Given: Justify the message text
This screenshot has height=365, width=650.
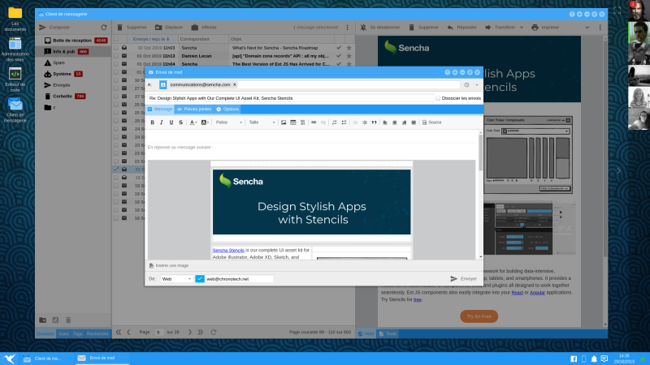Looking at the screenshot, I should click(414, 122).
